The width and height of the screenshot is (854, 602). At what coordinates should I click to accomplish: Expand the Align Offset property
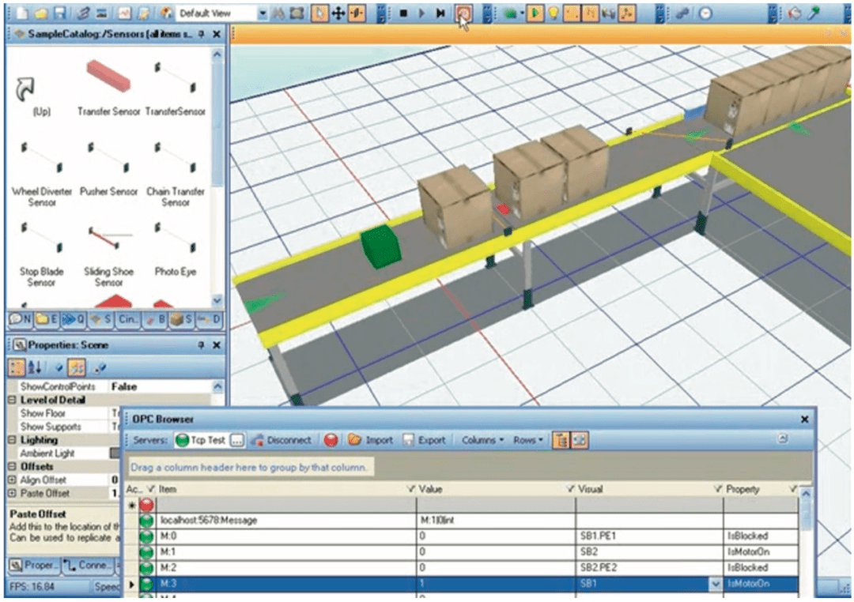12,480
